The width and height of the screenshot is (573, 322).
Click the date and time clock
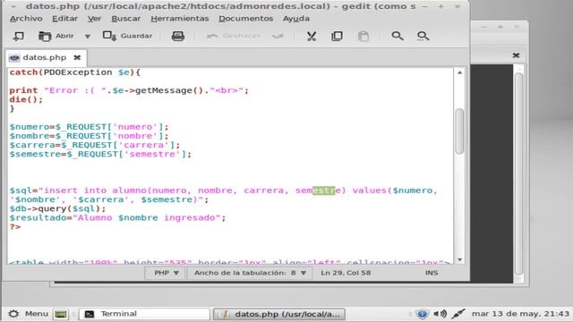pyautogui.click(x=520, y=314)
